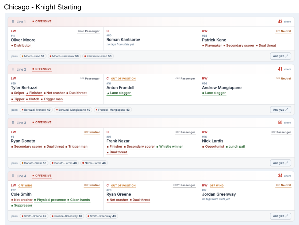Click player name Tyler Bertuzzi
Viewport: 299px width, 225px height.
coord(24,88)
